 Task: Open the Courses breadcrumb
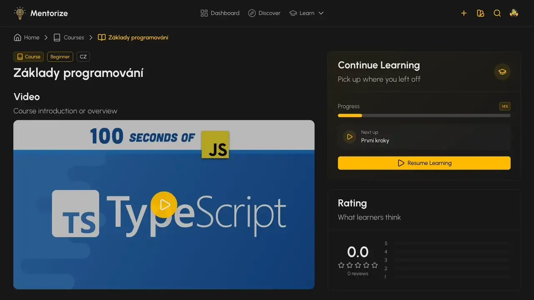pos(69,37)
